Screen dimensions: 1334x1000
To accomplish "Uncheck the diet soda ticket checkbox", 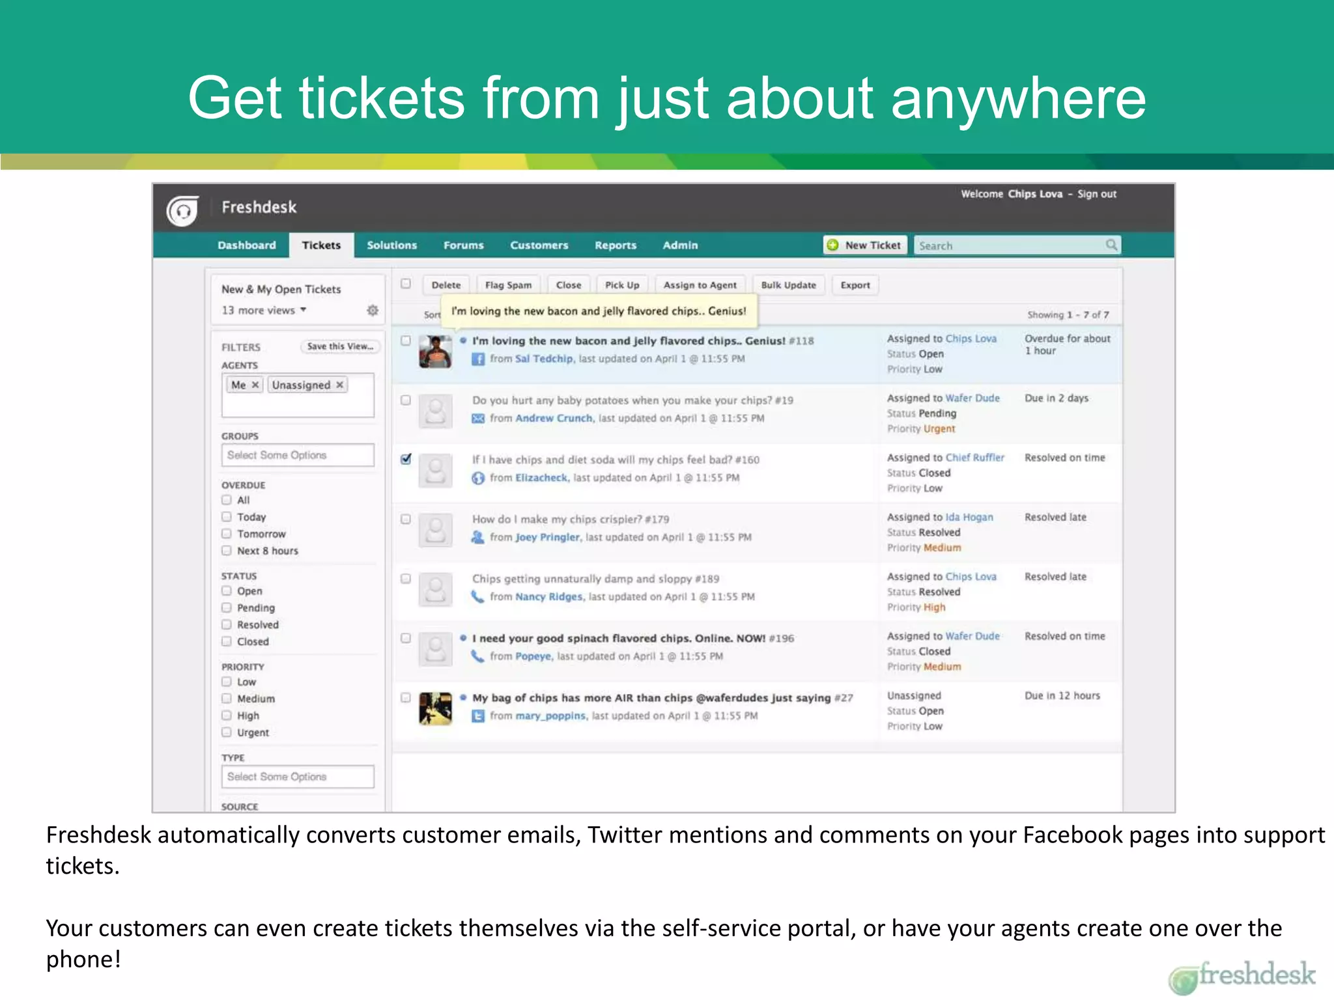I will pos(406,459).
